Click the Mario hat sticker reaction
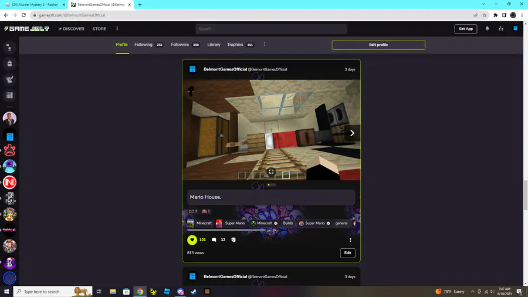The image size is (528, 297). [205, 211]
